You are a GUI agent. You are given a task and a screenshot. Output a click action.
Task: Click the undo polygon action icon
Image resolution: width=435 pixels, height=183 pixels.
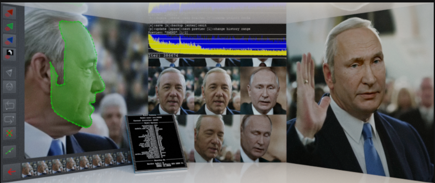click(9, 106)
